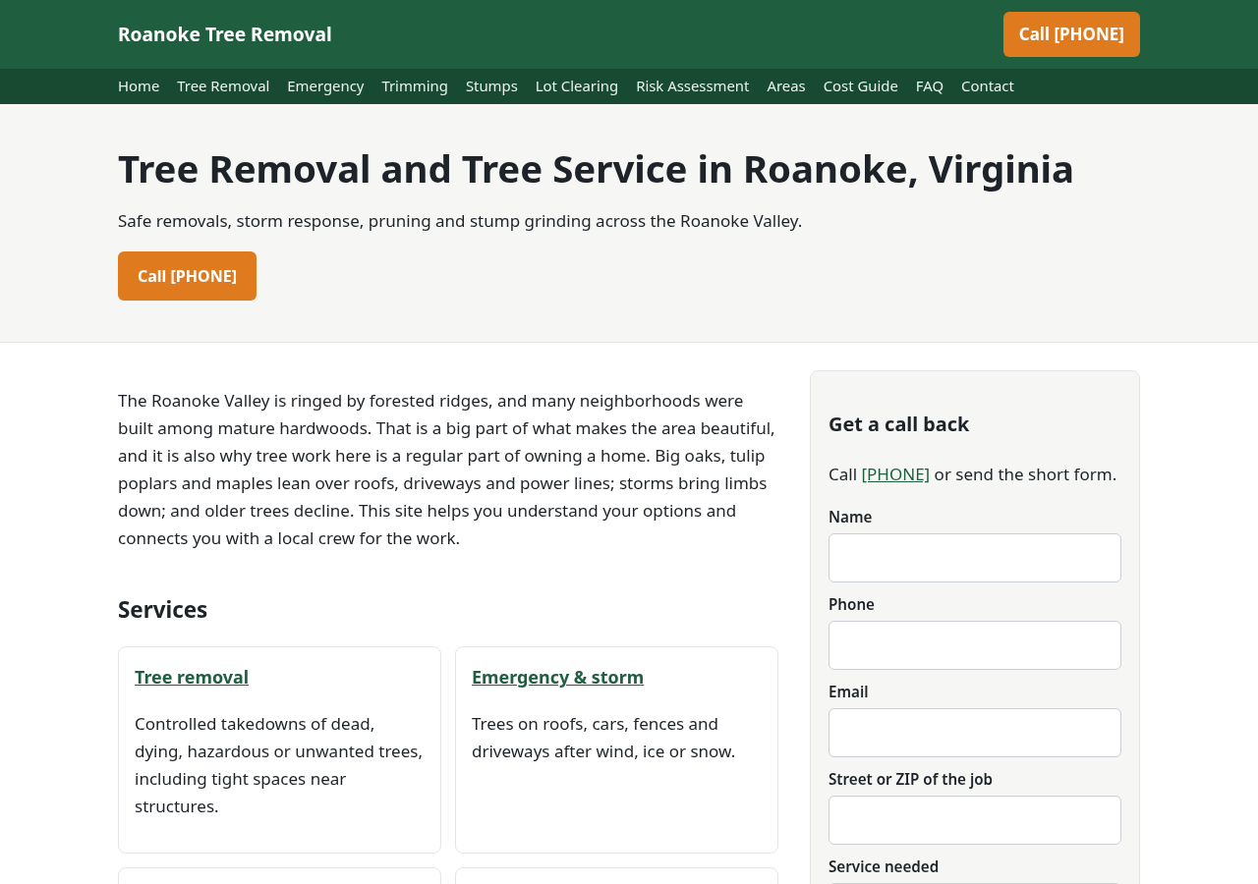Open the Home navigation link
This screenshot has height=884, width=1258.
[x=139, y=86]
